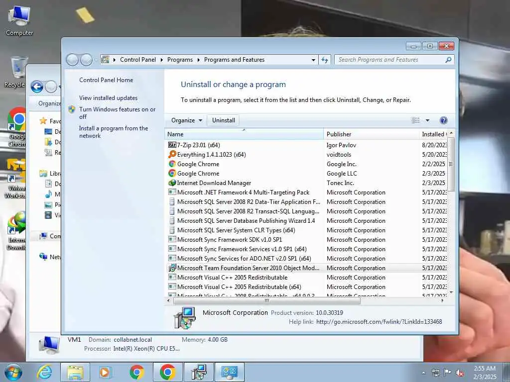Click Control Panel breadcrumb in address bar
Image resolution: width=510 pixels, height=382 pixels.
(x=138, y=60)
